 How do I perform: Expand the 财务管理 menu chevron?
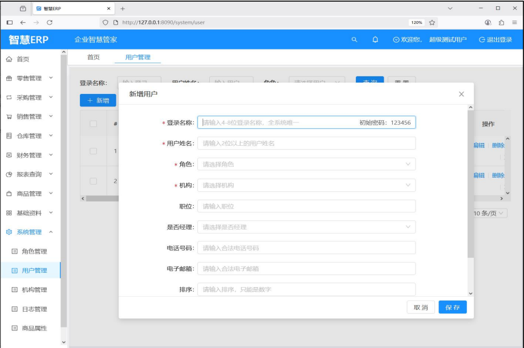[x=51, y=154]
